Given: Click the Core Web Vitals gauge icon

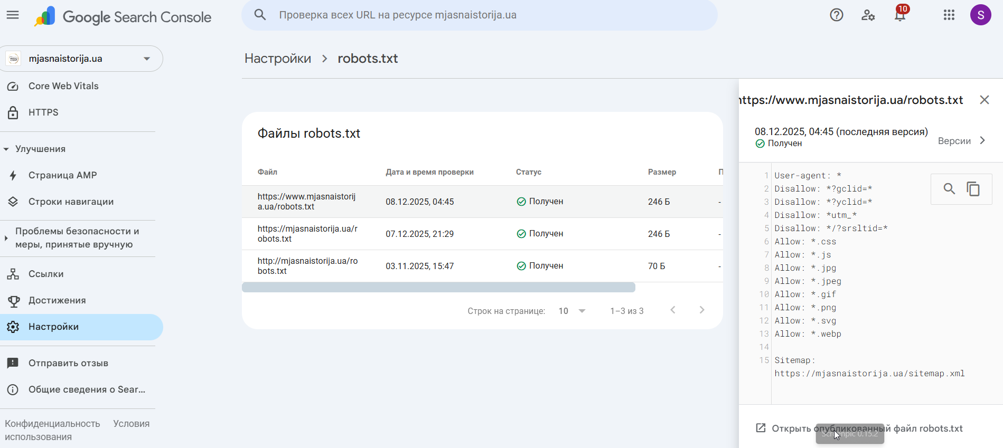Looking at the screenshot, I should (x=13, y=86).
